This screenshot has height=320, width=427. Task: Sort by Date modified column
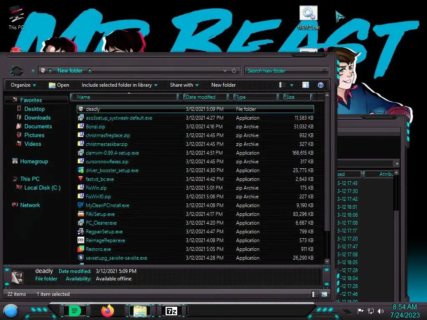pyautogui.click(x=206, y=97)
